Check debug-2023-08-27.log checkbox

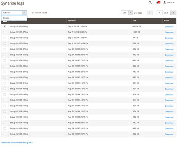click(x=5, y=49)
